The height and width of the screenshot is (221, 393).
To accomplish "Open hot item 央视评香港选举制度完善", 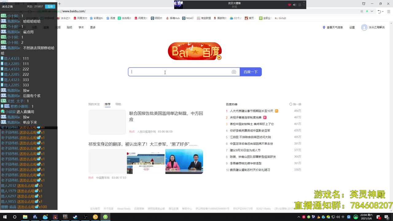I will pyautogui.click(x=246, y=118).
